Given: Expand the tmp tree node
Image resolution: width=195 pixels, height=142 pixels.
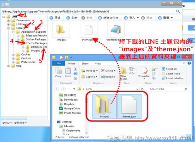Looking at the screenshot, I should click(9, 66).
